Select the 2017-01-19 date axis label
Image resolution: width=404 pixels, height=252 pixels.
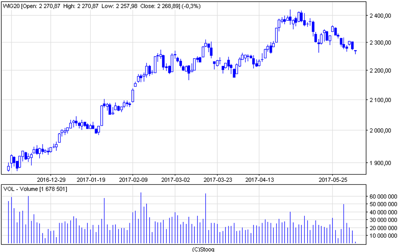(x=91, y=180)
